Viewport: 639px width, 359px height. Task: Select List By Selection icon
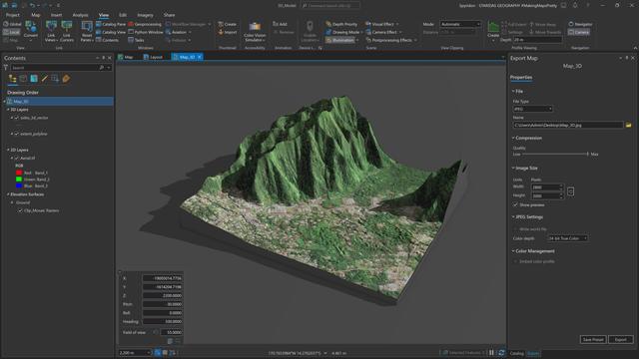(34, 79)
